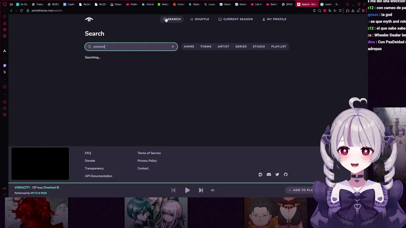
Task: Open history clock icon in sidebar
Action: (x=4, y=102)
